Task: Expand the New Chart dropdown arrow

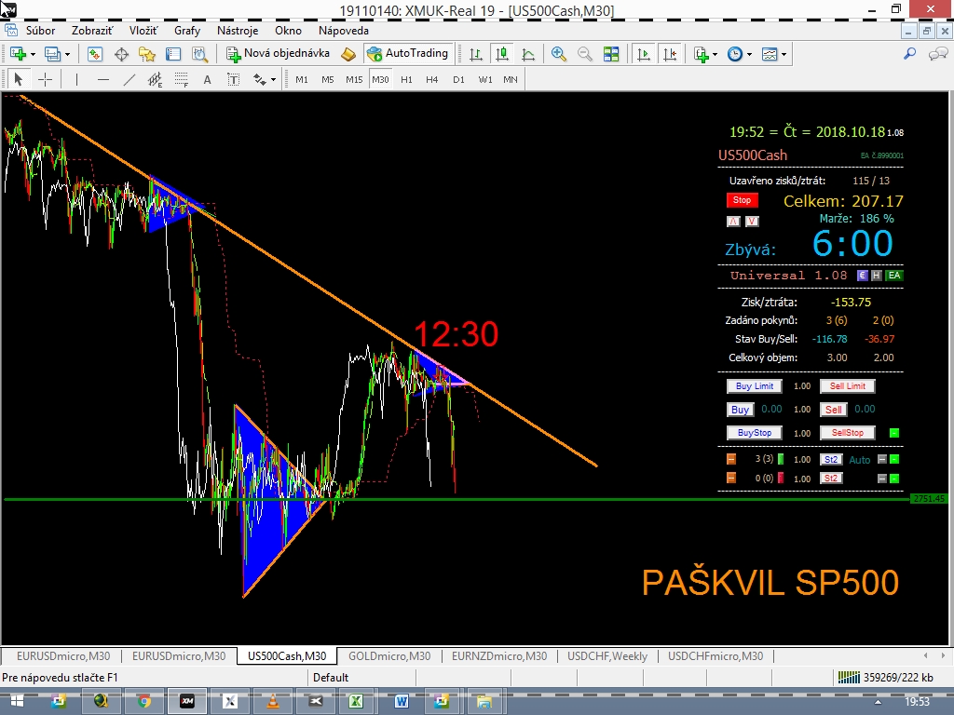Action: 33,54
